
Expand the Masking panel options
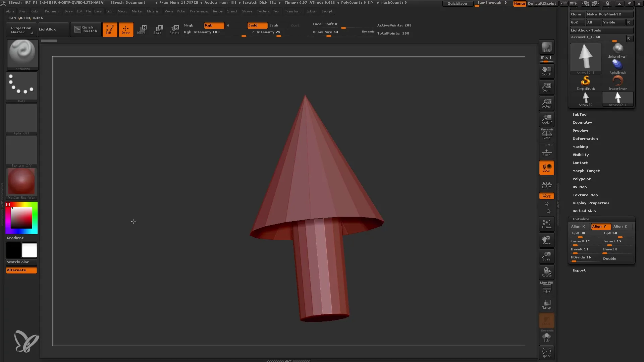pos(581,146)
